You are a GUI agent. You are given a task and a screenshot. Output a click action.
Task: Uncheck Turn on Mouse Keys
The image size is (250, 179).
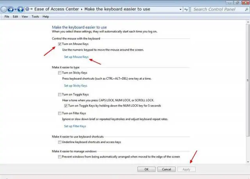coord(60,44)
